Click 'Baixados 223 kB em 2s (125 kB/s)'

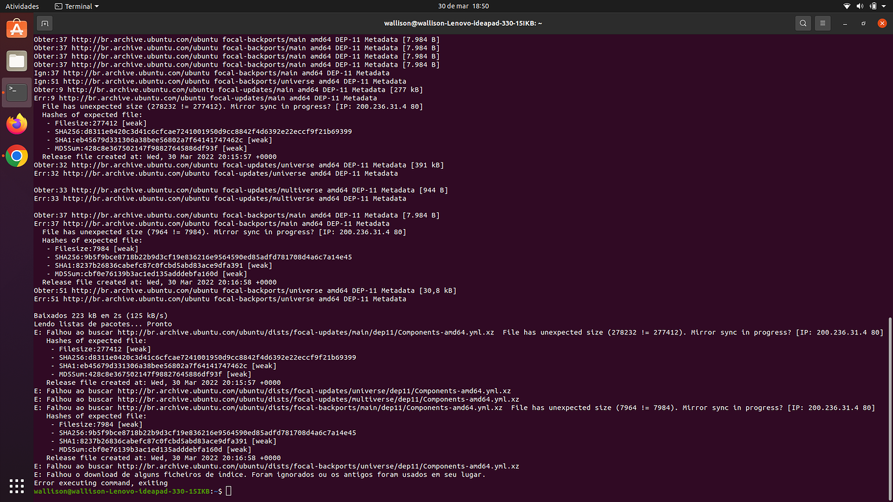click(100, 316)
